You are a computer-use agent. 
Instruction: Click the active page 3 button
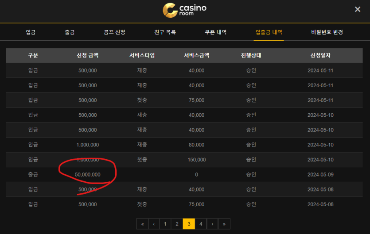pos(189,224)
